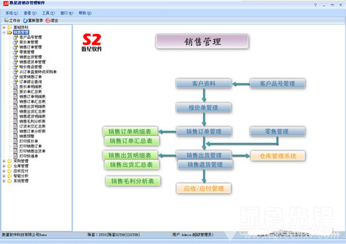346x244 pixels.
Task: Expand the 系统管理 folder node
Action: (4, 181)
